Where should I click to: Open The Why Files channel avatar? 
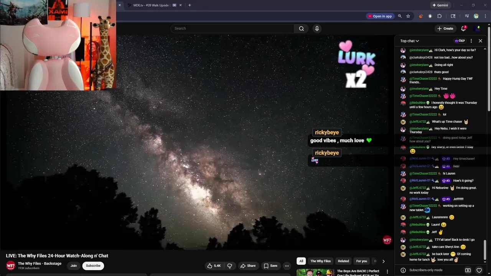point(11,266)
